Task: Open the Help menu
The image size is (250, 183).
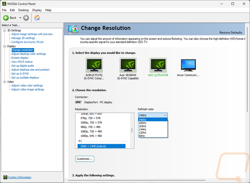Action: (x=48, y=10)
